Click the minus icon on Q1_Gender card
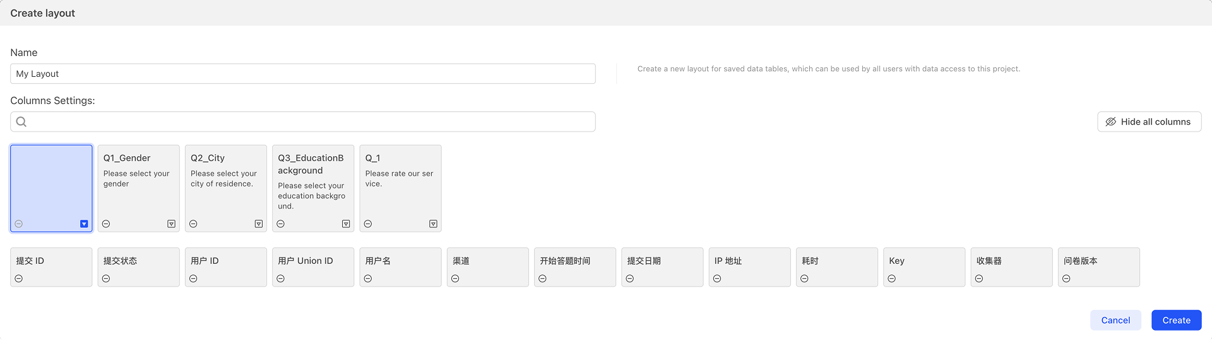 [106, 224]
